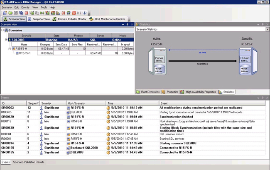Click the Active server image
The width and height of the screenshot is (270, 170).
point(157,61)
